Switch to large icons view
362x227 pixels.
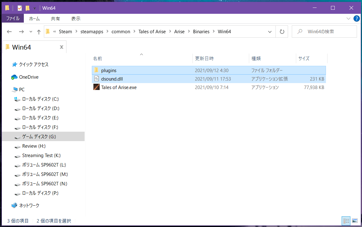[355, 221]
